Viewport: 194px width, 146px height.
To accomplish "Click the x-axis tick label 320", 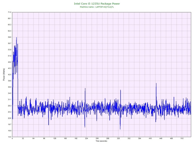I will click(118, 138).
